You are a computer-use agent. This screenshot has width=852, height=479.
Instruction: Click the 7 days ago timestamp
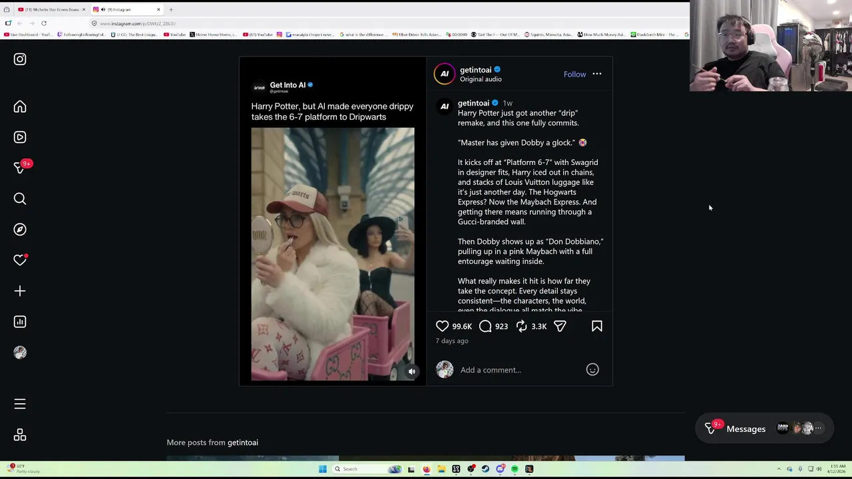click(x=452, y=341)
